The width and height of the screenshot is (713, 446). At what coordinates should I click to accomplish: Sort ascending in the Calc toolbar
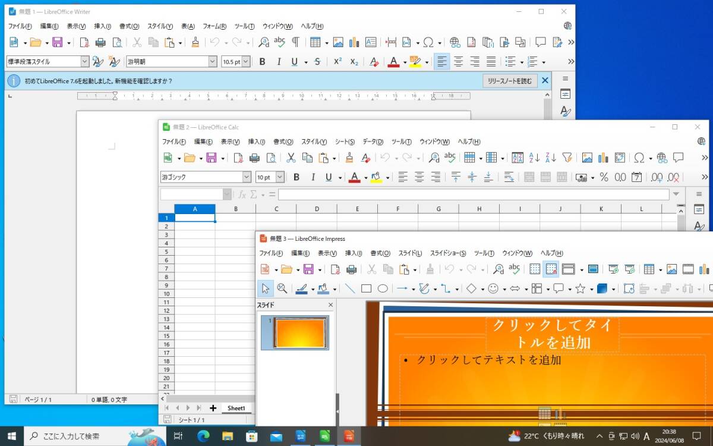pyautogui.click(x=534, y=158)
